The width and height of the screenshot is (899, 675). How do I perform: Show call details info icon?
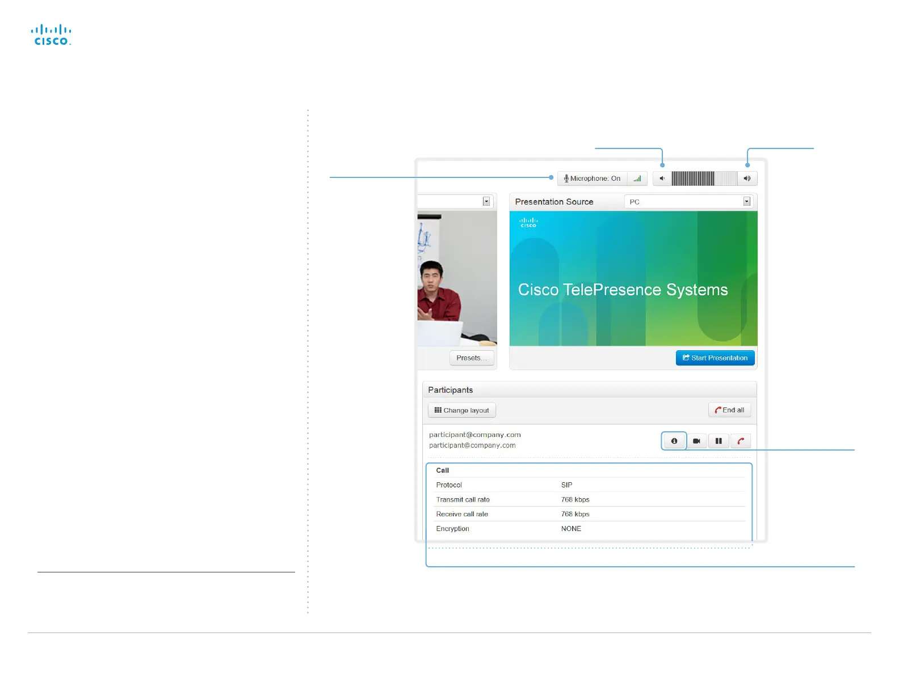tap(674, 441)
